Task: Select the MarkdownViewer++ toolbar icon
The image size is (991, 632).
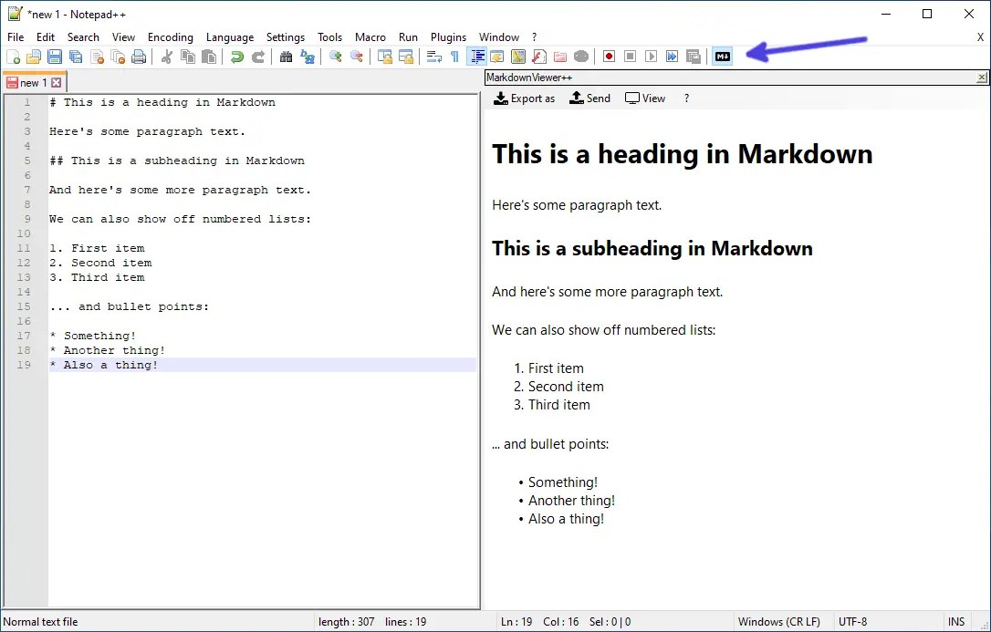Action: tap(723, 56)
